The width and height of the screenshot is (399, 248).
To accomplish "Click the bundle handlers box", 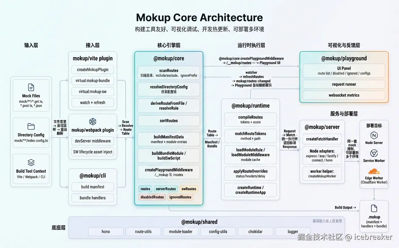I will tap(93, 198).
